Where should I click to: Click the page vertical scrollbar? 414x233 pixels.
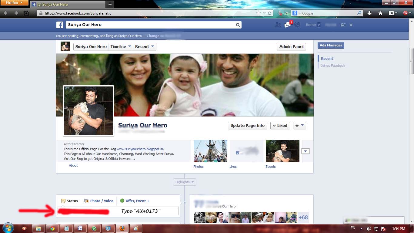tap(411, 61)
